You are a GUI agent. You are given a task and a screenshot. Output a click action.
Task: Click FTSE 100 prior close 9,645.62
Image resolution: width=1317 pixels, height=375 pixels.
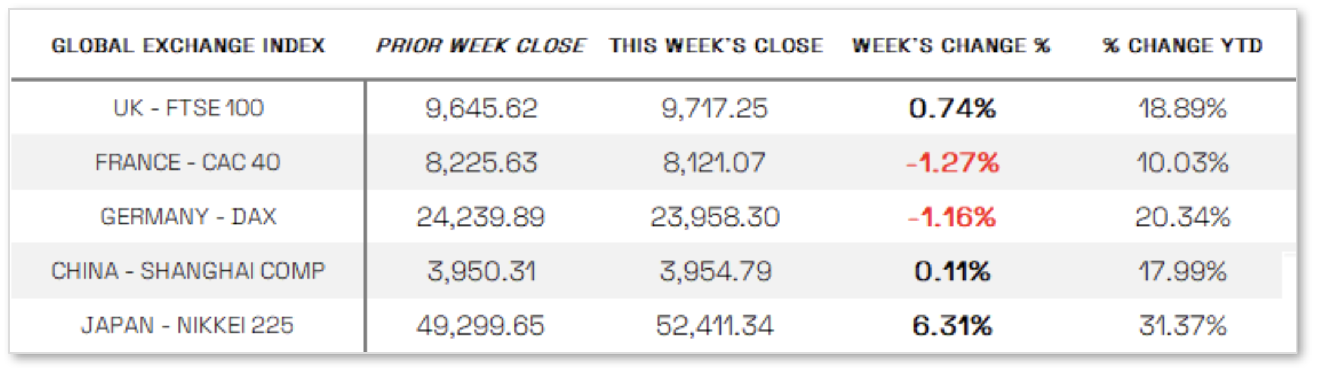481,108
